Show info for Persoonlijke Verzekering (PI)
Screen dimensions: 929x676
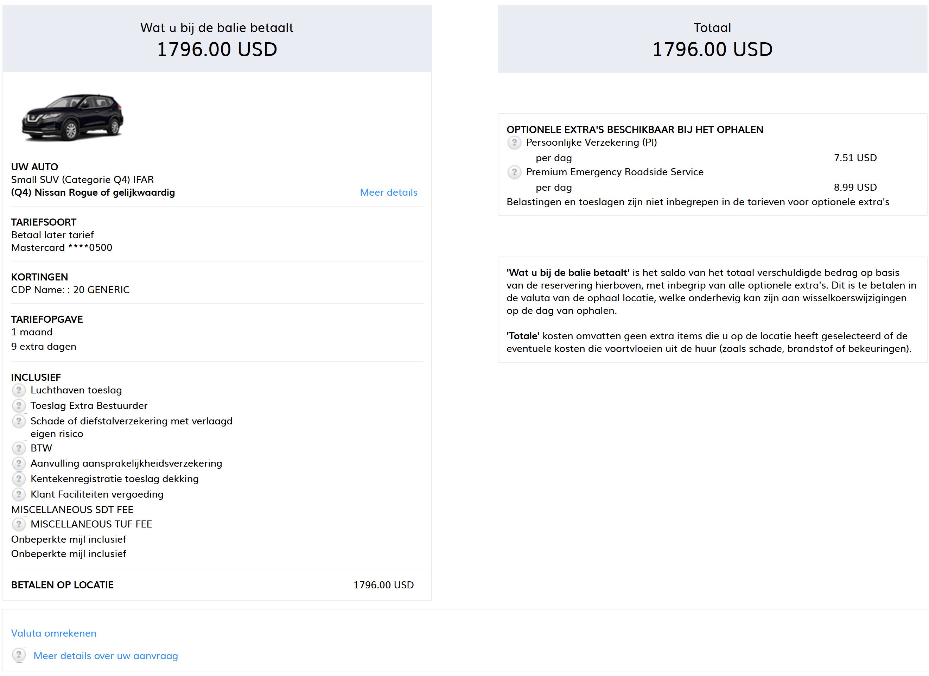coord(514,143)
